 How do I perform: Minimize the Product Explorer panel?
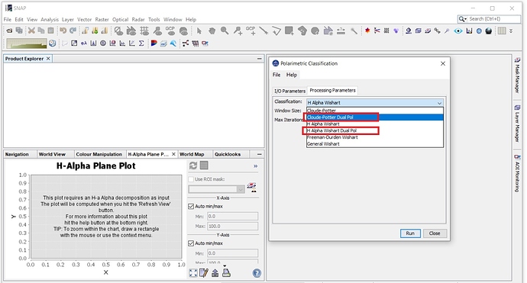[x=260, y=59]
